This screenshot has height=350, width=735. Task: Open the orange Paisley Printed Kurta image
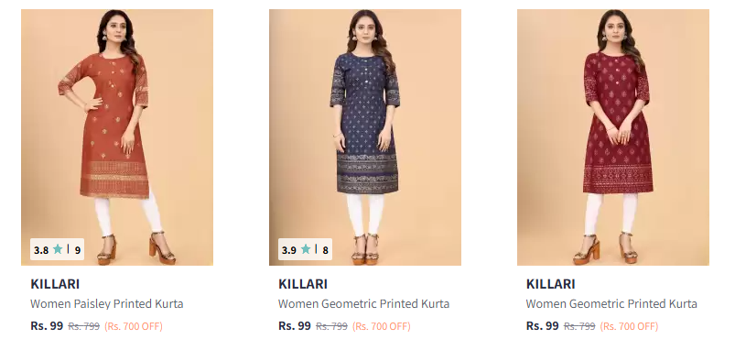(x=117, y=137)
